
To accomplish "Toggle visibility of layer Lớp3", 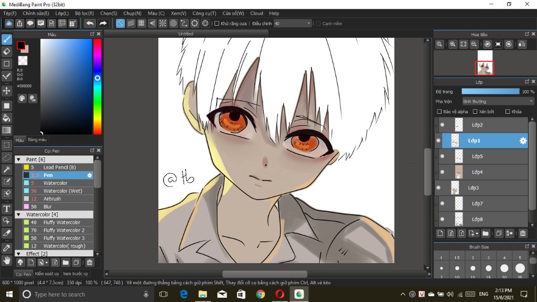I will coord(438,188).
